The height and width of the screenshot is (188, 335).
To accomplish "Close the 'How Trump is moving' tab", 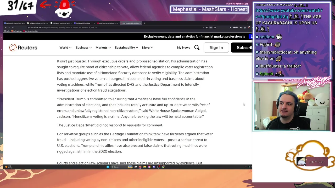I will (x=141, y=23).
